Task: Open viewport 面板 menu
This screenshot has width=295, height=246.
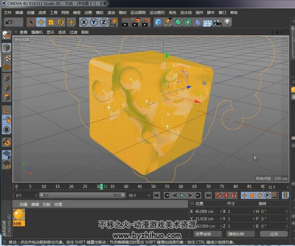Action: click(85, 32)
